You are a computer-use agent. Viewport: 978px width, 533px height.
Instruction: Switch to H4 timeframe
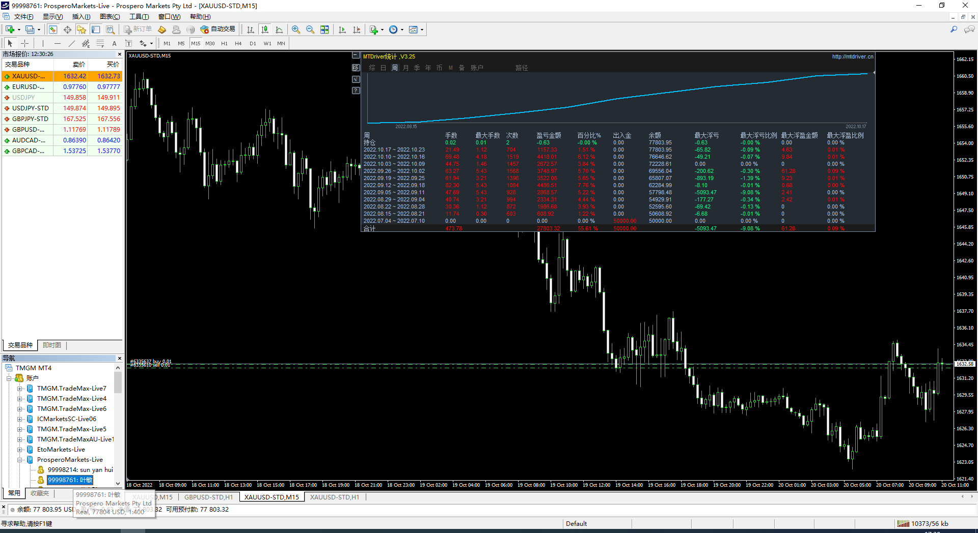pyautogui.click(x=238, y=43)
